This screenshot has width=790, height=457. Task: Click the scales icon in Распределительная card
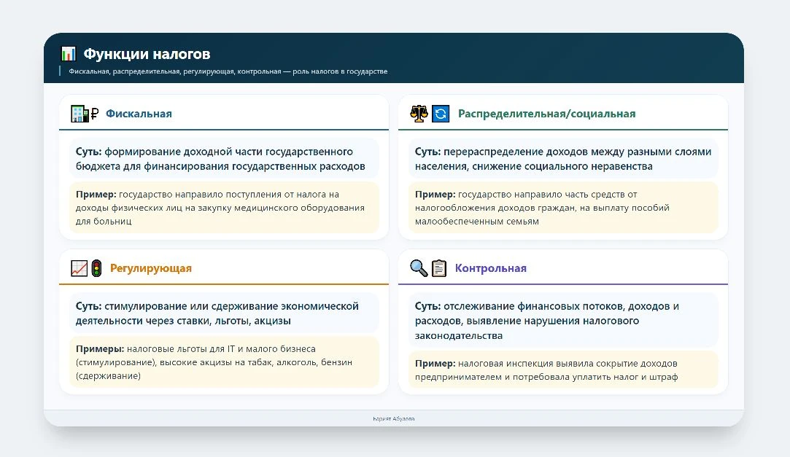point(419,114)
